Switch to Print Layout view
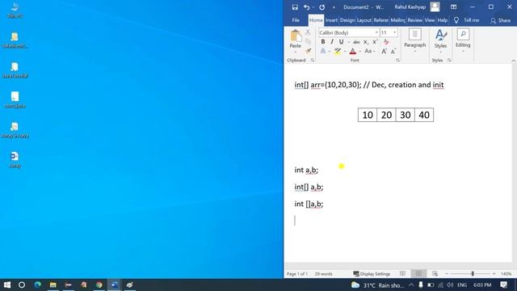Screen dimensions: 517x291 (x=418, y=274)
